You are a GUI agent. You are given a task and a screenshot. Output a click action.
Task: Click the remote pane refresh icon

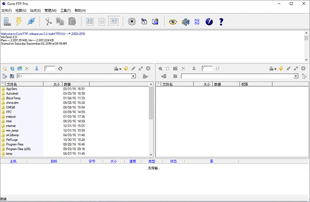click(218, 69)
